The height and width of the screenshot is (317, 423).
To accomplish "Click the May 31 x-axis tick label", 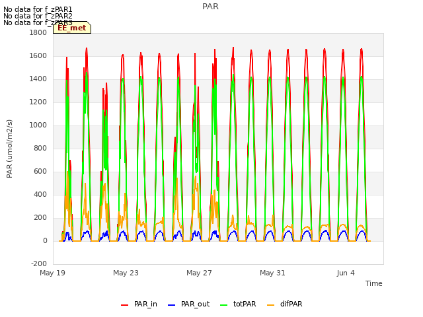I will [x=272, y=273].
